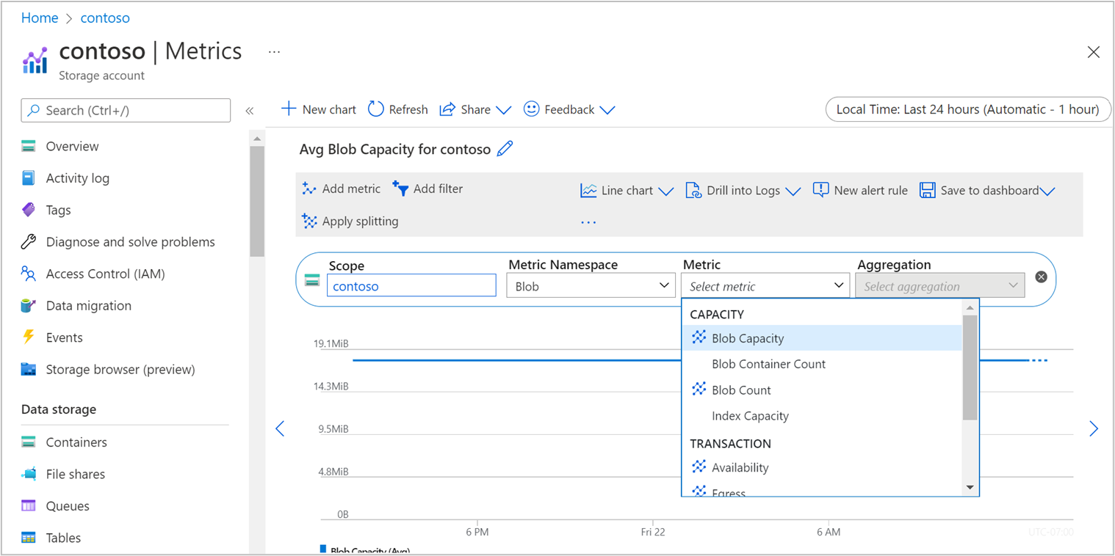Go to next time range with right arrow

(1094, 428)
